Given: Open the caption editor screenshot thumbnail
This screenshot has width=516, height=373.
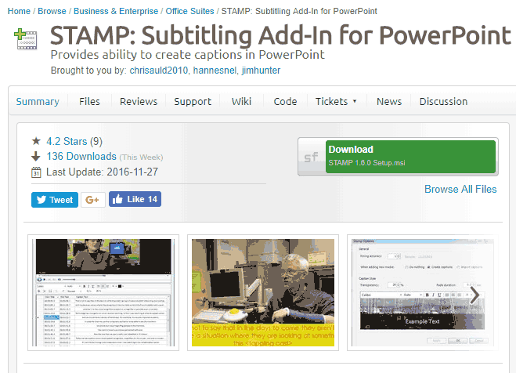Looking at the screenshot, I should 103,292.
